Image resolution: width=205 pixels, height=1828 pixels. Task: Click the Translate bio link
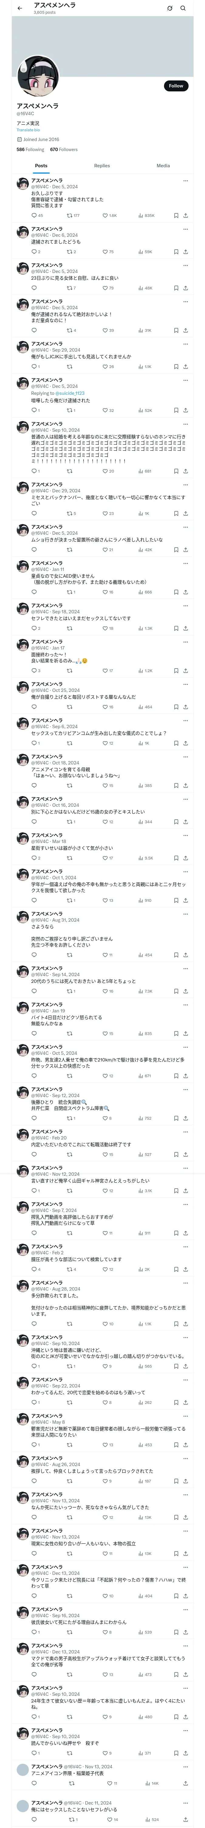coord(28,130)
